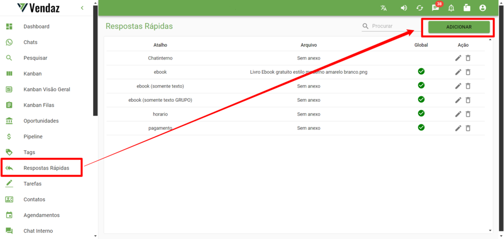Open the Chats WhatsApp icon in sidebar

pyautogui.click(x=9, y=42)
